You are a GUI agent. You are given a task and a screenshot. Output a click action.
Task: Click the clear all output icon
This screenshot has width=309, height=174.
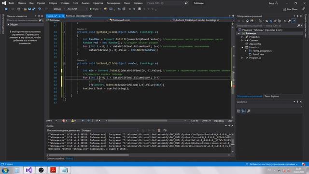159,130
